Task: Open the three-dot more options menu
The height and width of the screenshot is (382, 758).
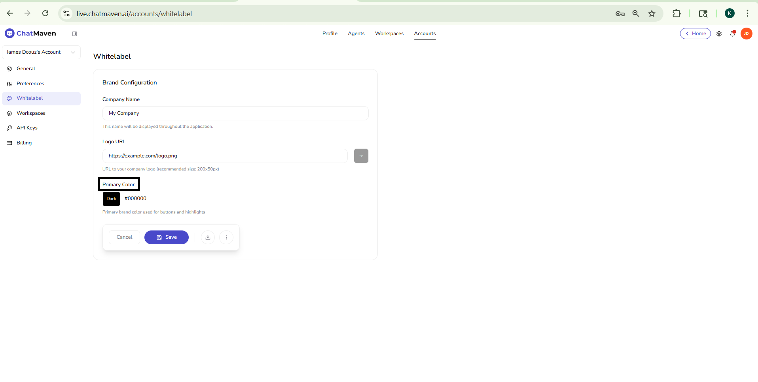Action: coord(226,237)
